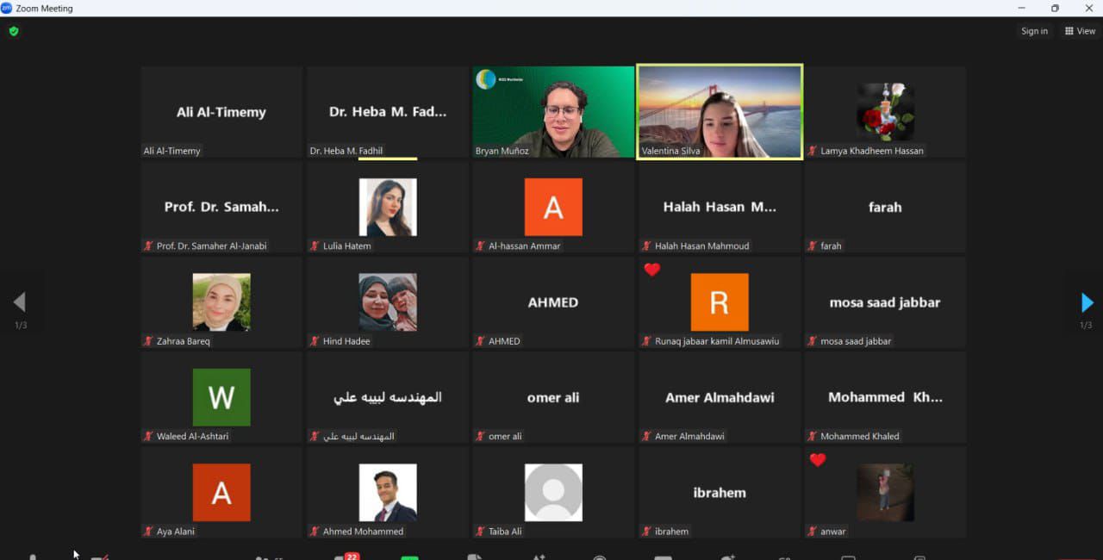Viewport: 1103px width, 560px height.
Task: Click Al-hassan Ammar's orange A avatar
Action: [553, 208]
